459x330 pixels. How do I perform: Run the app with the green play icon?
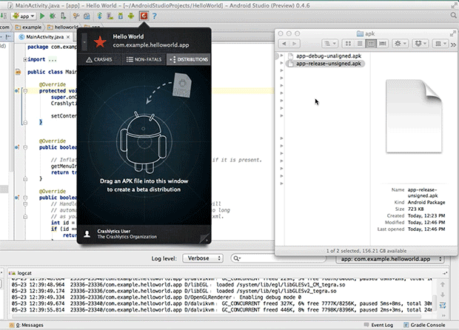(x=43, y=15)
